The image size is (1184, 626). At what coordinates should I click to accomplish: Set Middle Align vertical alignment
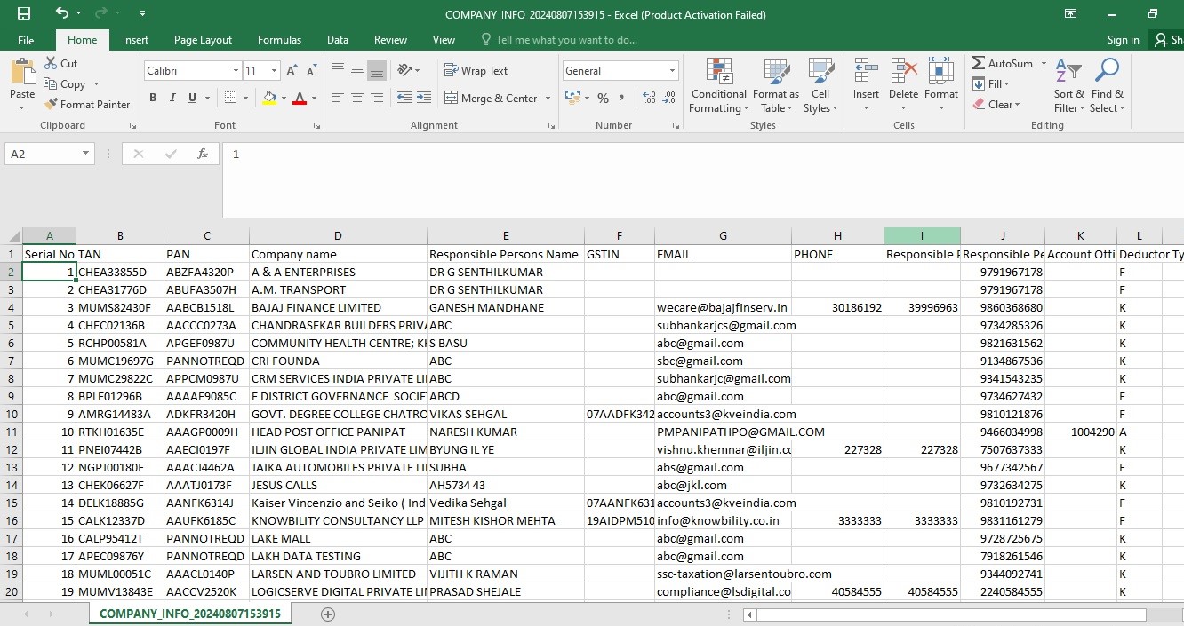(357, 70)
